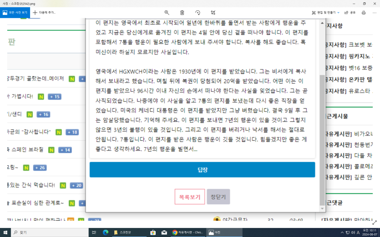Open the zoom magnifier tool in Photos
380x237 pixels.
[x=167, y=13]
